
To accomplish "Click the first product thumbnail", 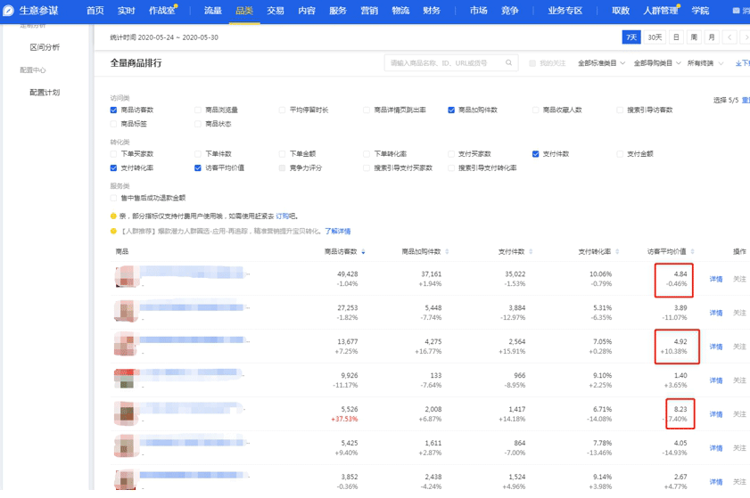I will pos(125,277).
